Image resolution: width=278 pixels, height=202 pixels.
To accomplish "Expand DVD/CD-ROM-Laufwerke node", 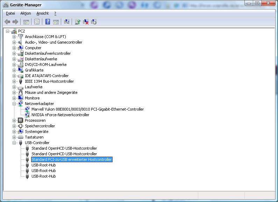I will (14, 65).
